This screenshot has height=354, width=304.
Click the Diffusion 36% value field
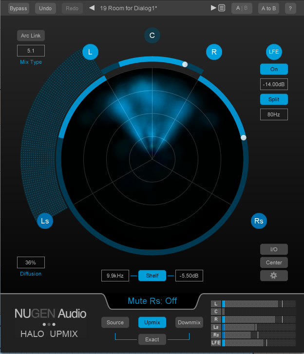click(x=31, y=262)
